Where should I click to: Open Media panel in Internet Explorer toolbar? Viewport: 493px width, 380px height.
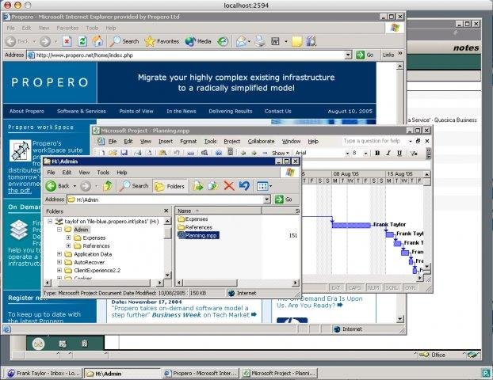198,41
